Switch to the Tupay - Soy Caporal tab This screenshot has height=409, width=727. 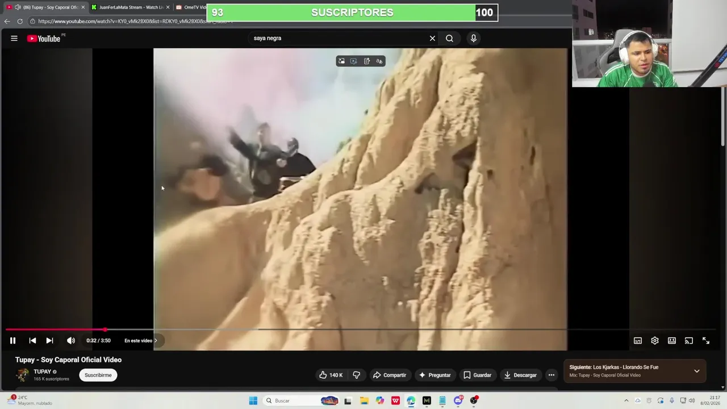45,7
